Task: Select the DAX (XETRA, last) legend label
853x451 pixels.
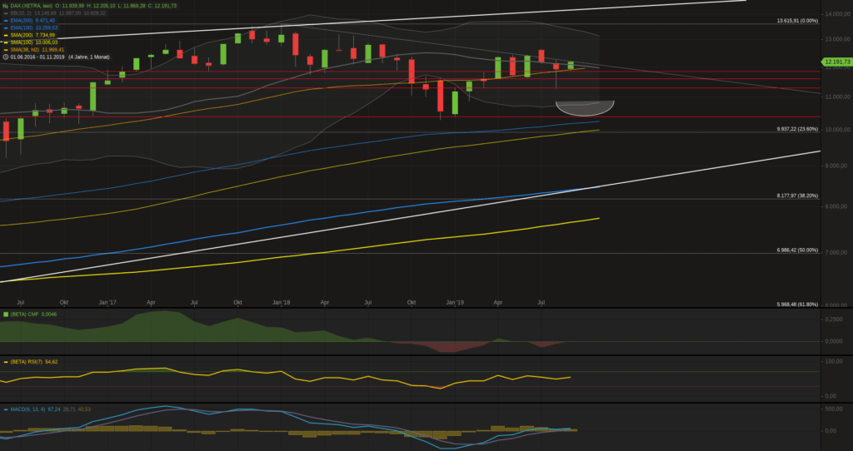Action: point(32,6)
